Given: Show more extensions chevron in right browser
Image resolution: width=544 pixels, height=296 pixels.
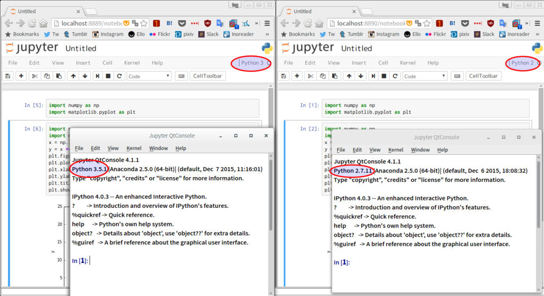Looking at the screenshot, I should (x=526, y=23).
